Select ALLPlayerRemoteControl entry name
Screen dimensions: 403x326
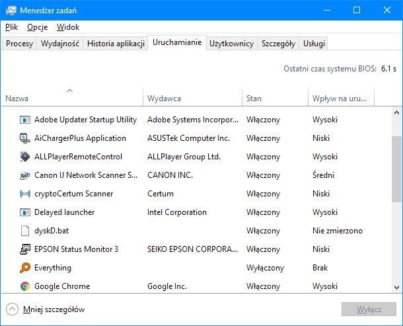tap(78, 157)
